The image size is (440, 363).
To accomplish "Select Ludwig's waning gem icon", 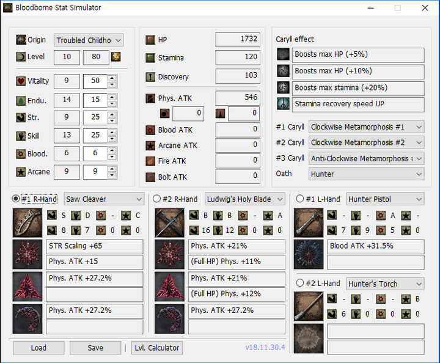I will click(169, 318).
